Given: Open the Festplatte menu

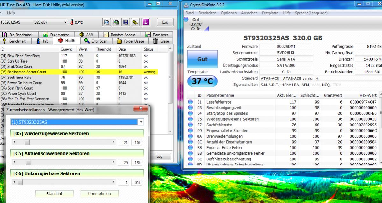Looking at the screenshot, I should (x=270, y=13).
